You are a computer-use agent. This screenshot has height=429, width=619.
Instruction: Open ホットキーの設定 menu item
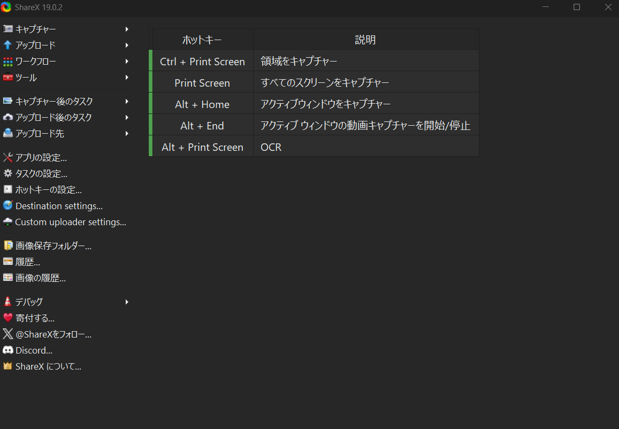click(x=48, y=190)
